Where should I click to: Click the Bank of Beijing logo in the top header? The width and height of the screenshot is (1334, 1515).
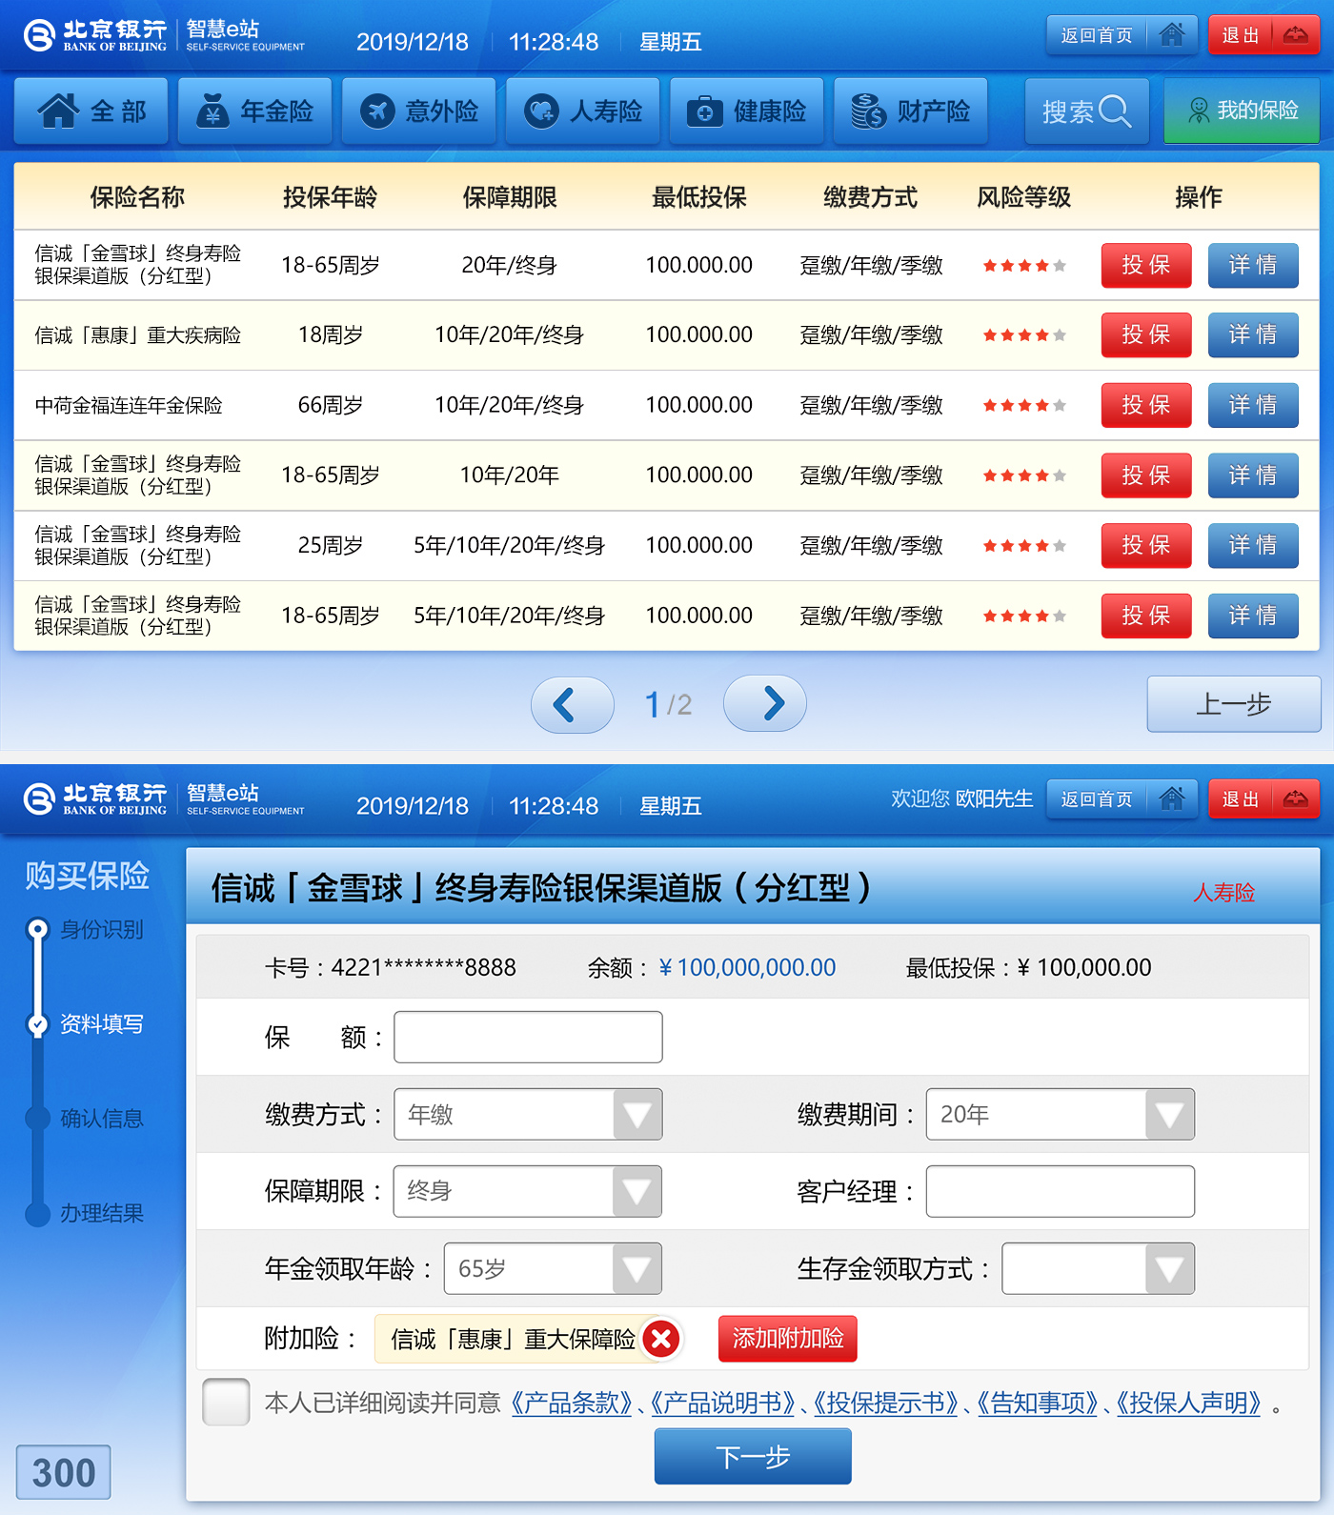coord(94,35)
